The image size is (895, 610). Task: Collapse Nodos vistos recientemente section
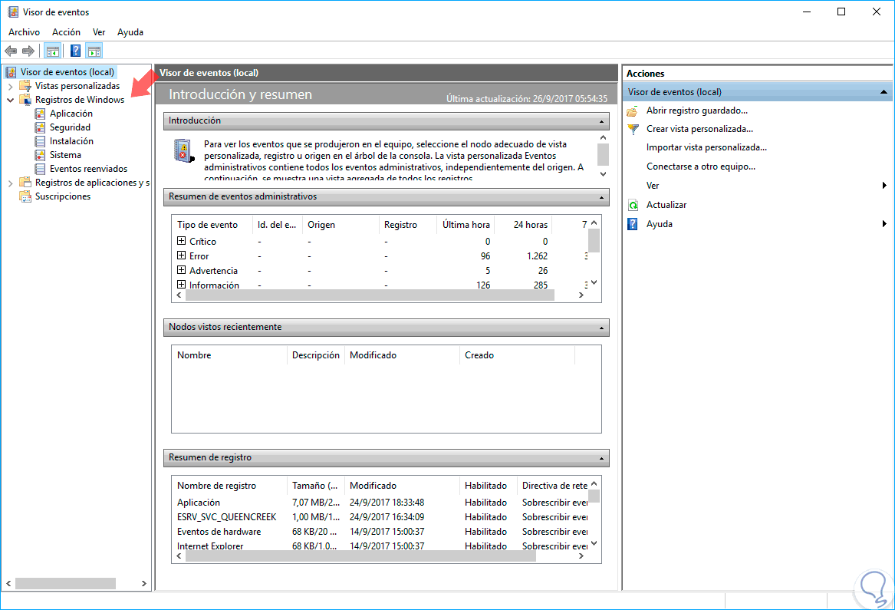click(x=601, y=328)
